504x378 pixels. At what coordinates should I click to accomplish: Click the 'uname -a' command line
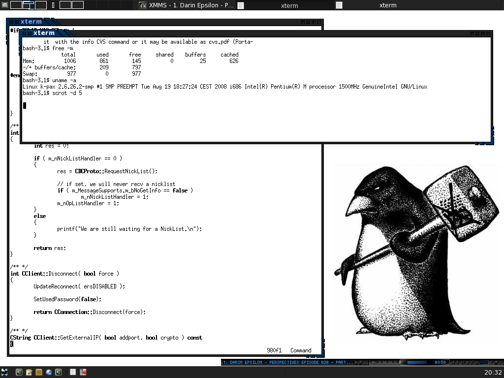49,80
